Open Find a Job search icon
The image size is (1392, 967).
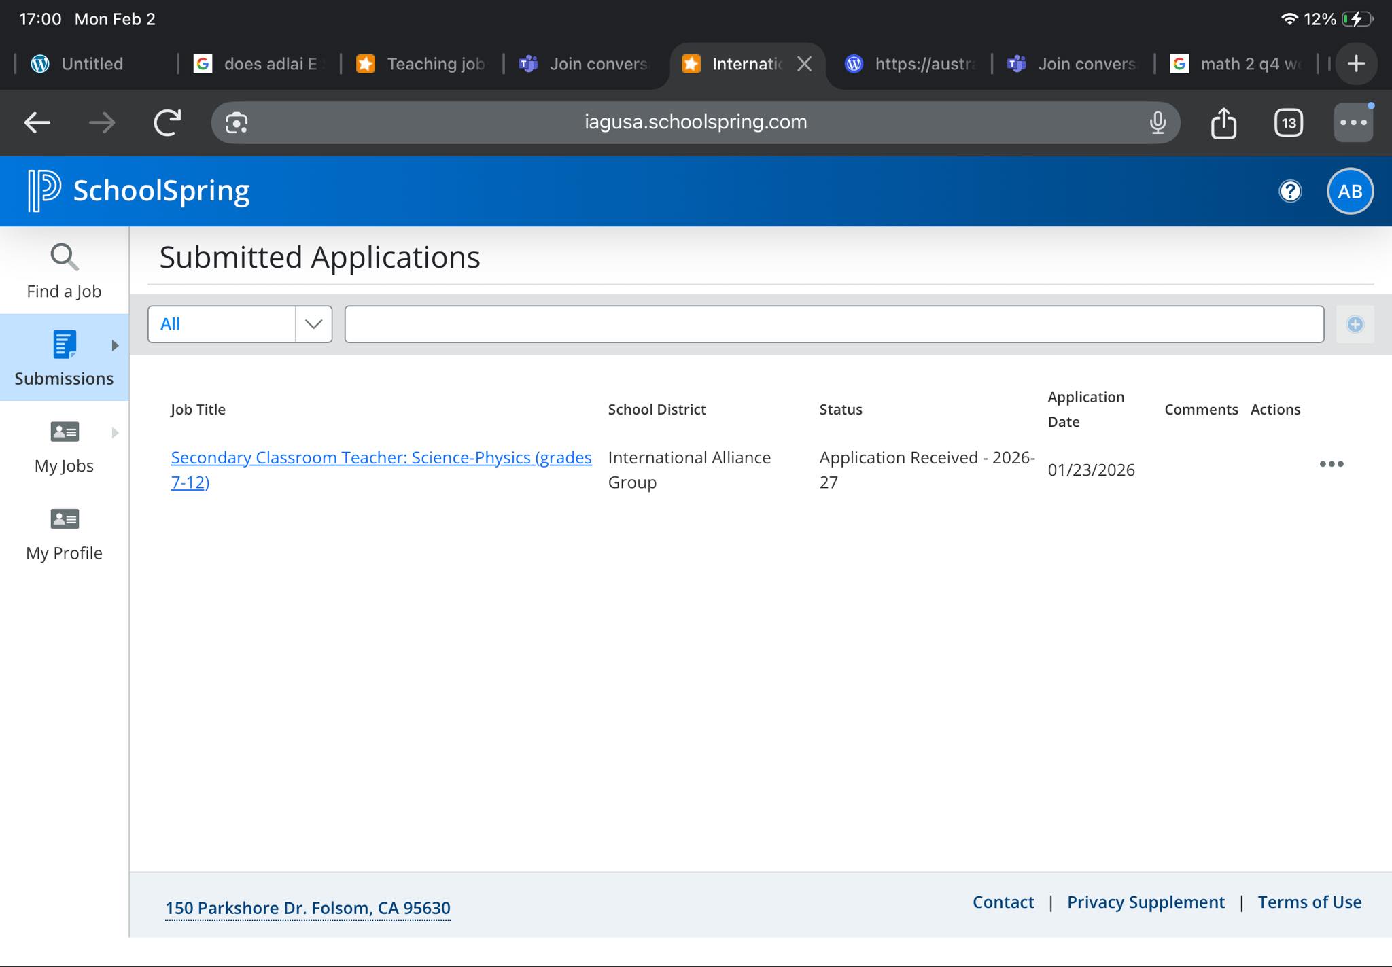[64, 257]
